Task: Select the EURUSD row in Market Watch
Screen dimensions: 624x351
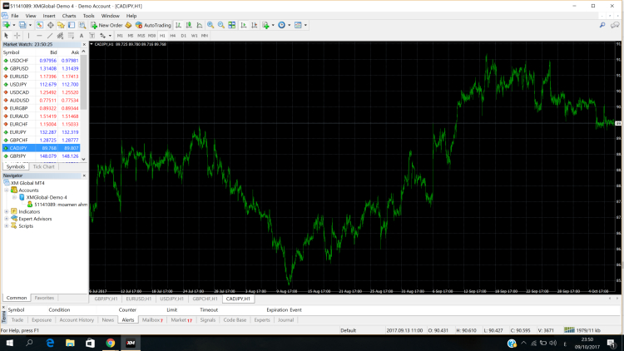Action: (x=41, y=77)
